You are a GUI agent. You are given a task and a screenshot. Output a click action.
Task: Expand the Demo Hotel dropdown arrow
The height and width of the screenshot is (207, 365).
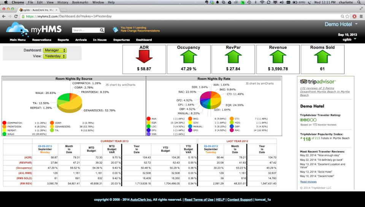[356, 24]
